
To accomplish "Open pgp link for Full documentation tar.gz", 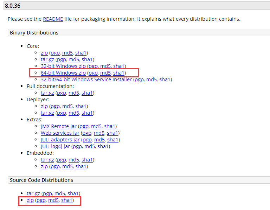I will [x=62, y=93].
